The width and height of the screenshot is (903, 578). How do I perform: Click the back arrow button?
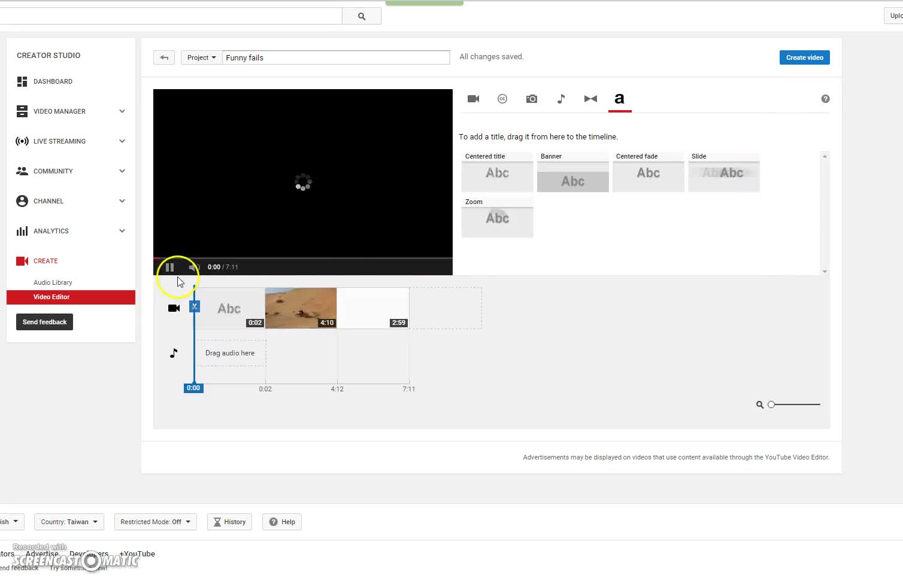[164, 57]
